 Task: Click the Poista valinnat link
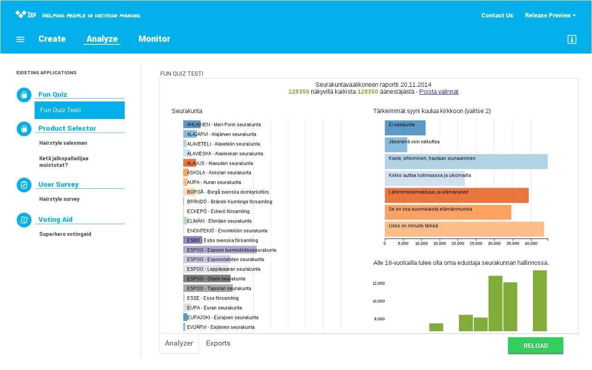point(439,92)
